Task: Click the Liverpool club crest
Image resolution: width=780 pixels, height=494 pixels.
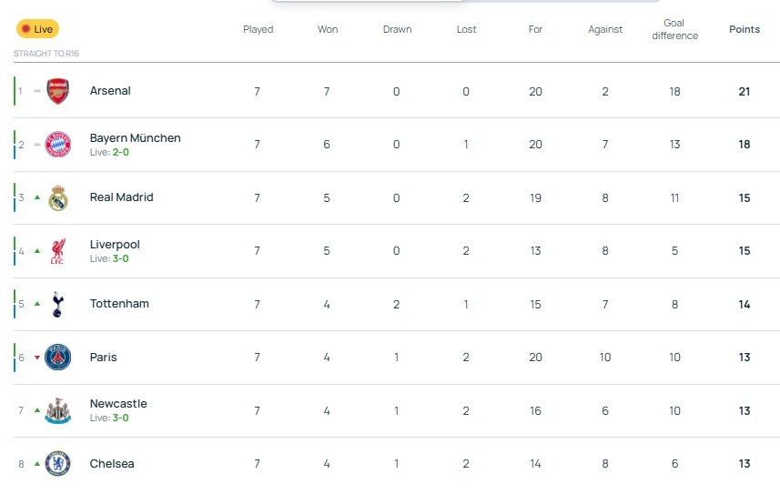Action: pos(57,251)
